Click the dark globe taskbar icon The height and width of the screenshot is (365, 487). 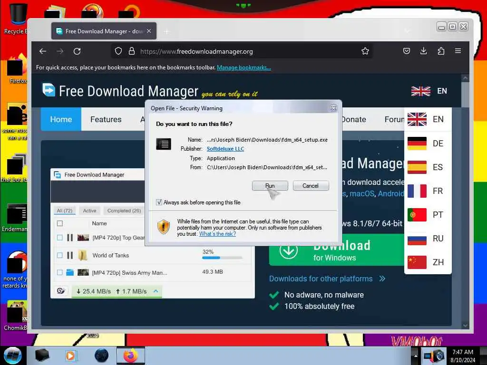[x=102, y=355]
